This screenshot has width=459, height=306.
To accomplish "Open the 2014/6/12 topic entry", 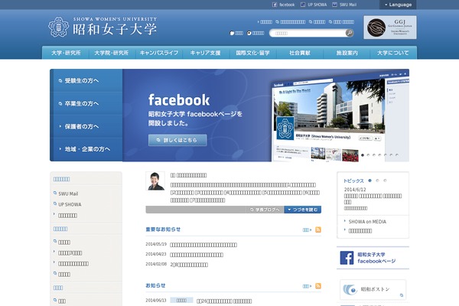I will 373,199.
